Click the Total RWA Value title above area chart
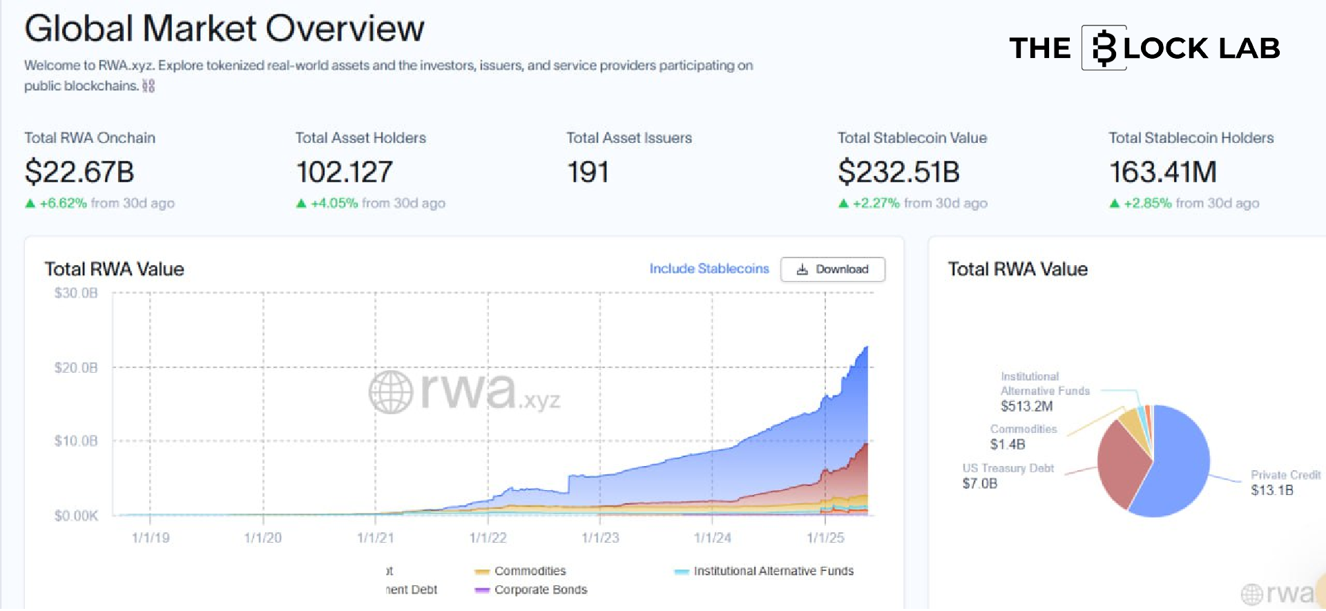 (115, 269)
